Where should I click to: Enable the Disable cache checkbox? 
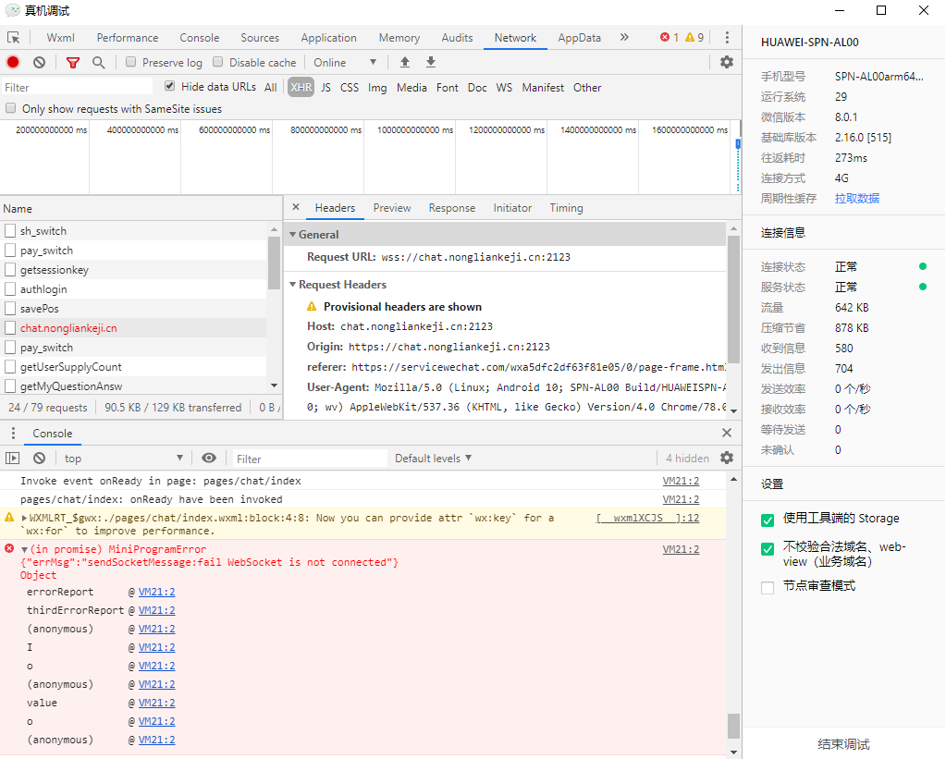pyautogui.click(x=218, y=62)
